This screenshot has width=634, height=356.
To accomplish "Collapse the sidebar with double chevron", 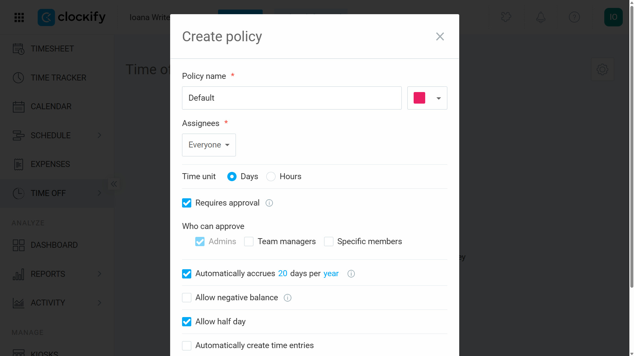I will pyautogui.click(x=114, y=184).
